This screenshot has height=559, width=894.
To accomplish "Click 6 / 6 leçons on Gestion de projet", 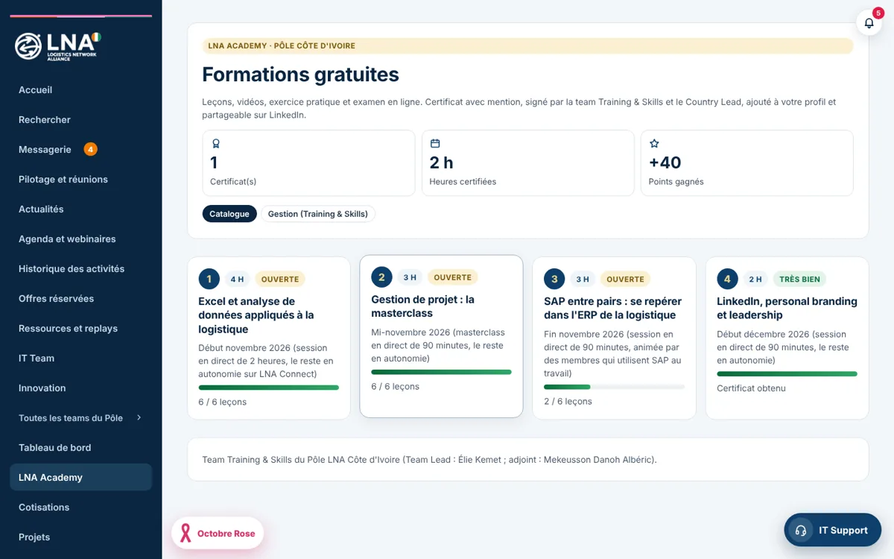I will click(395, 386).
